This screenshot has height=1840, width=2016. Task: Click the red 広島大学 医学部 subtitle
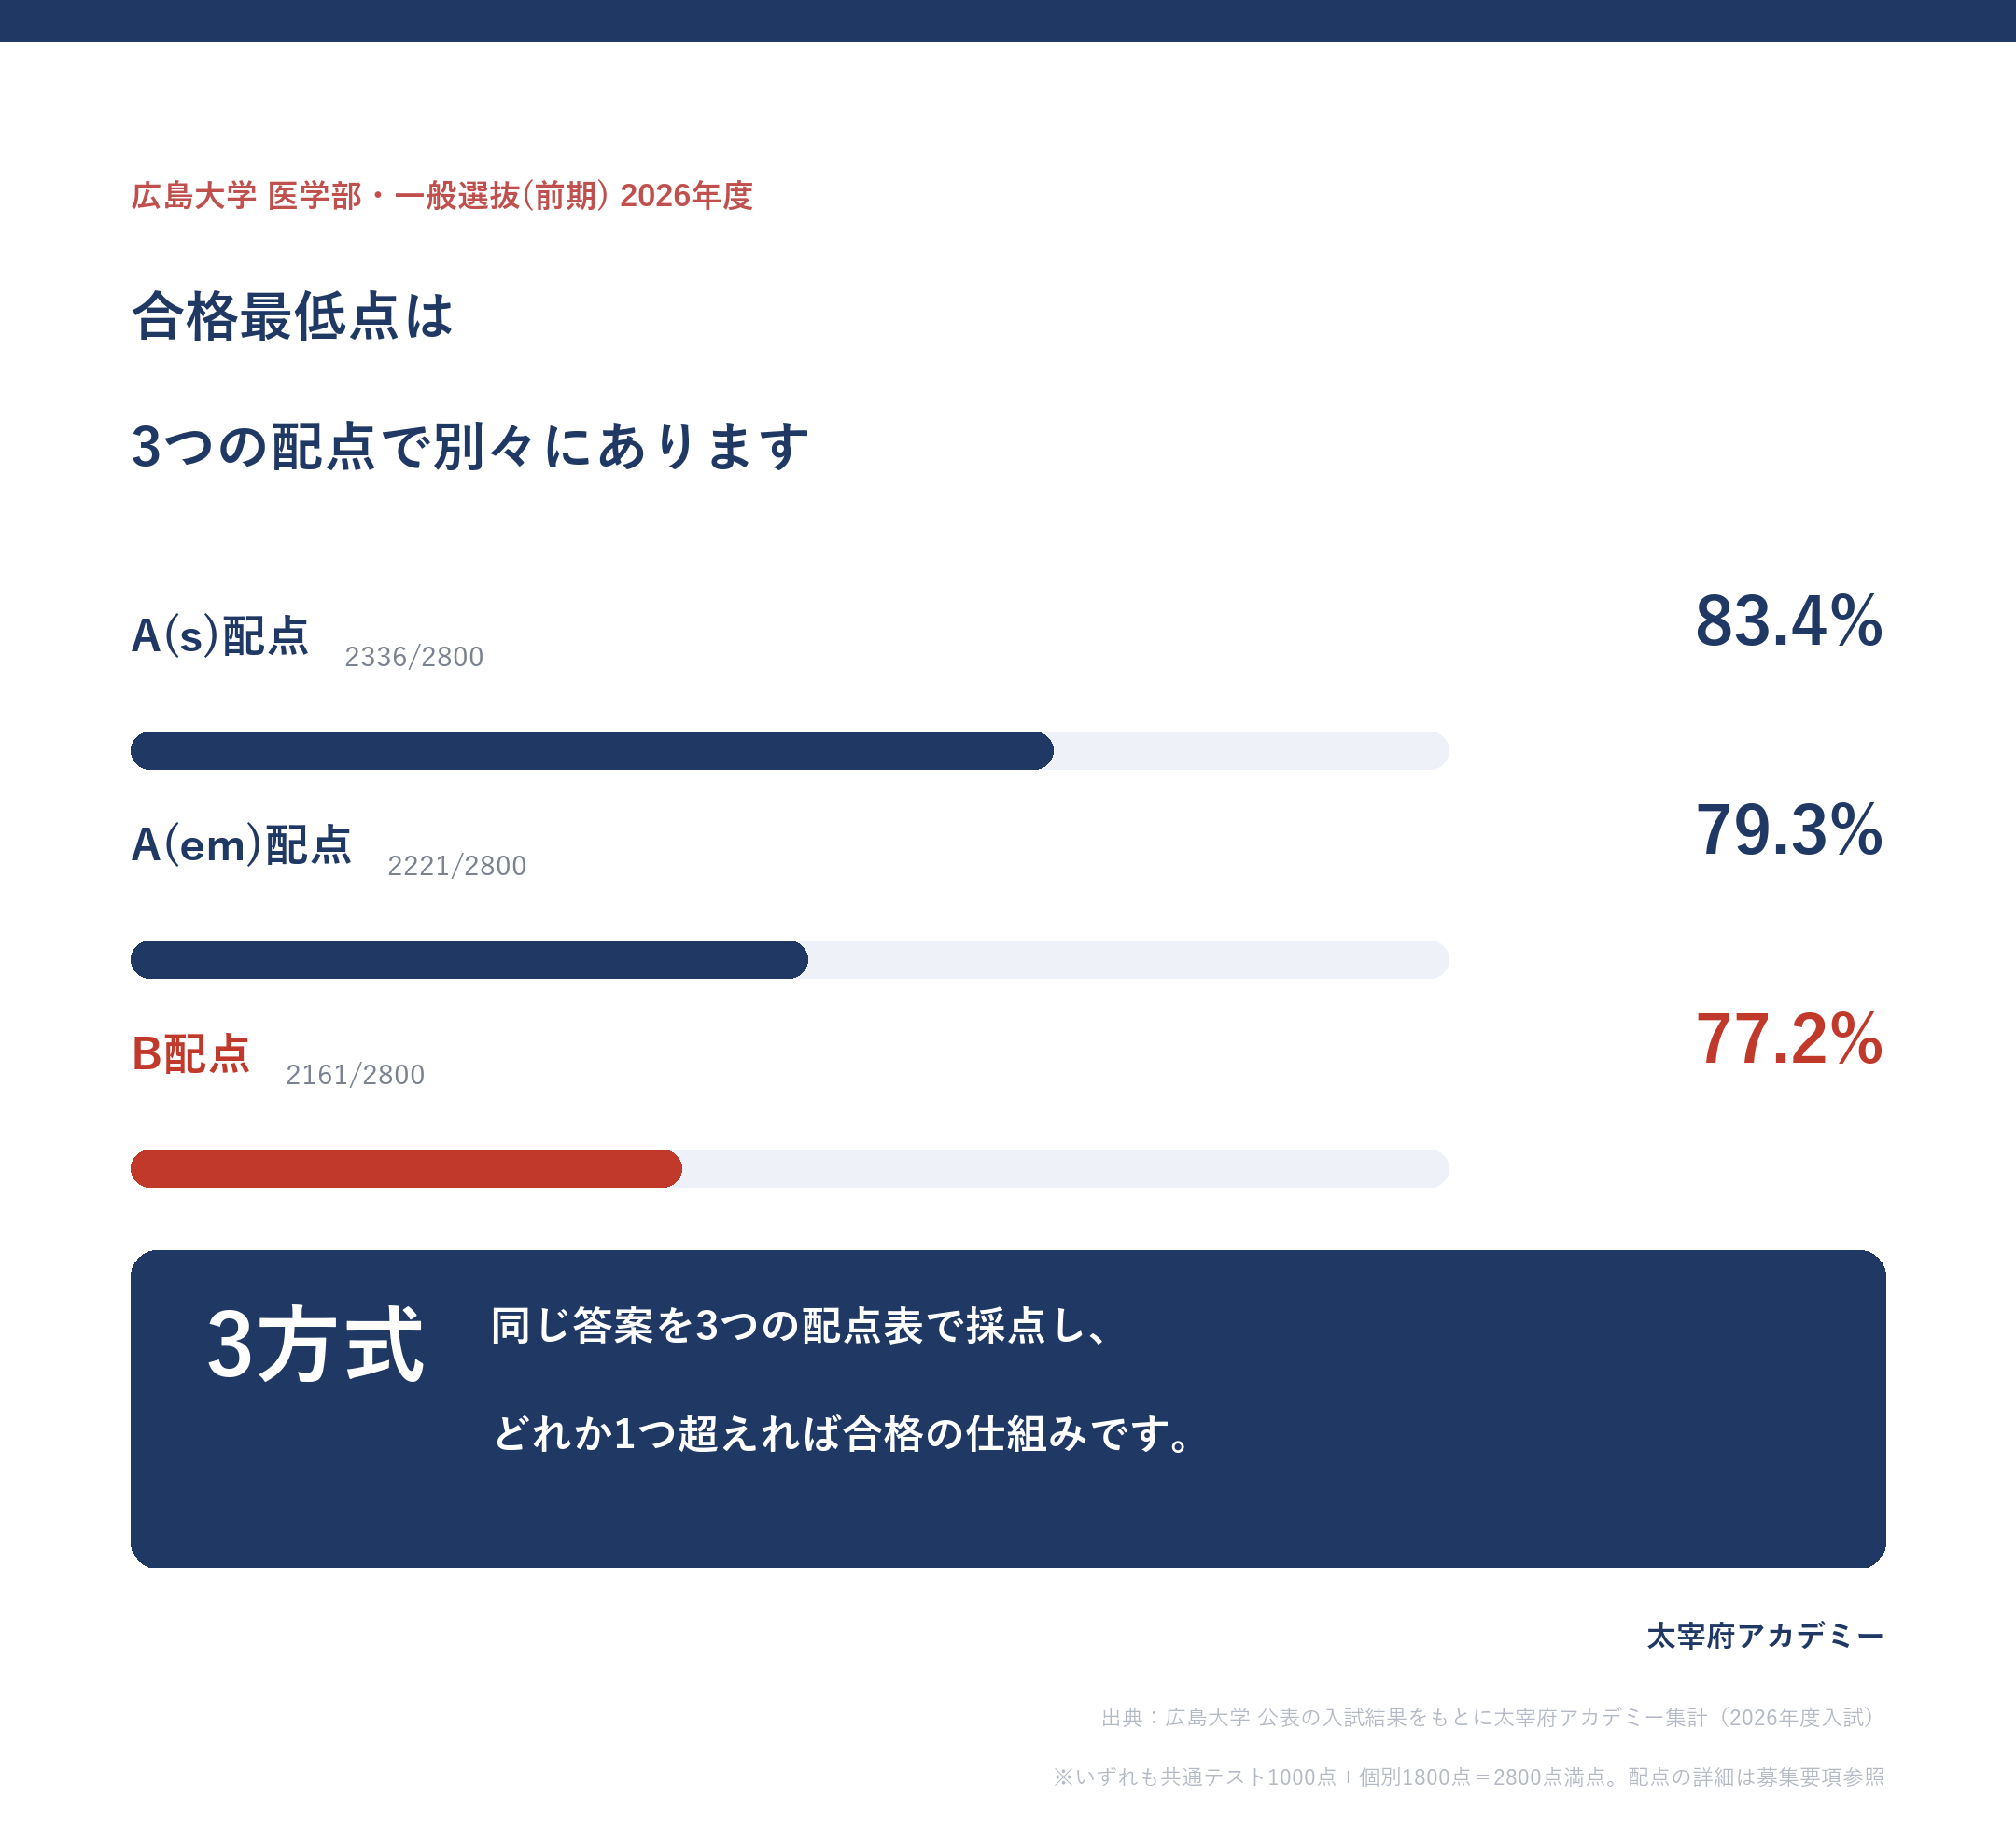point(442,196)
